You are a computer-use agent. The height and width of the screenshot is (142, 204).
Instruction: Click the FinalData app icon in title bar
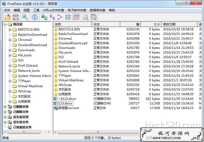click(x=4, y=4)
